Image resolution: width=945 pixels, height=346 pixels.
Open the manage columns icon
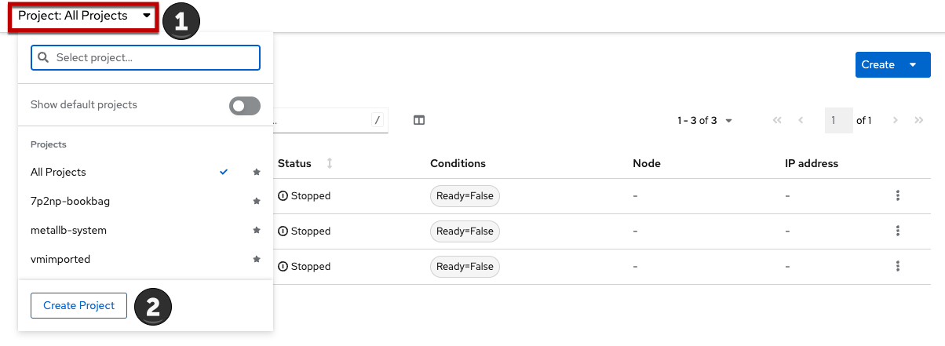(419, 121)
